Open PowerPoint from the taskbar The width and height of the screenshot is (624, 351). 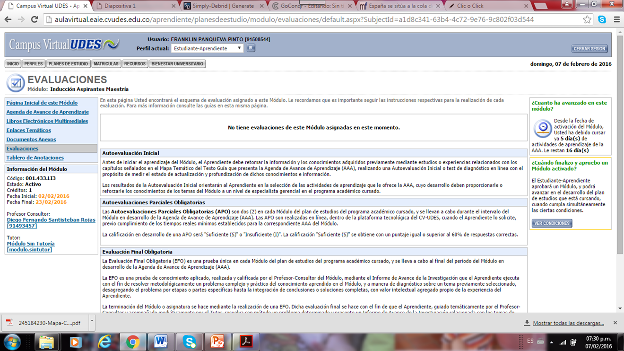[x=217, y=341]
